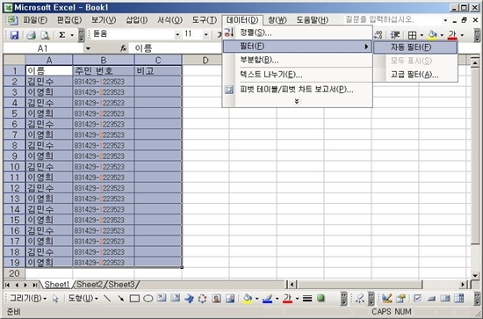This screenshot has height=319, width=483.
Task: Click the Insert Clip Art icon
Action: click(216, 298)
